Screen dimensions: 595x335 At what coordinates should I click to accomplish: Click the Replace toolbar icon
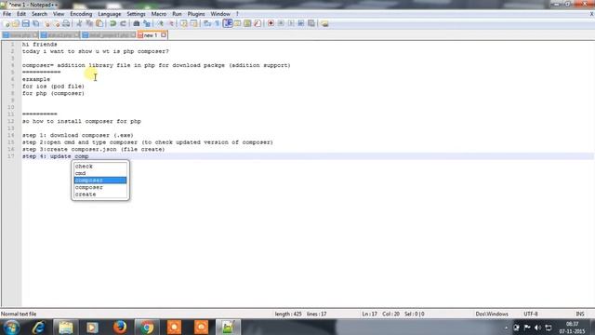(147, 23)
